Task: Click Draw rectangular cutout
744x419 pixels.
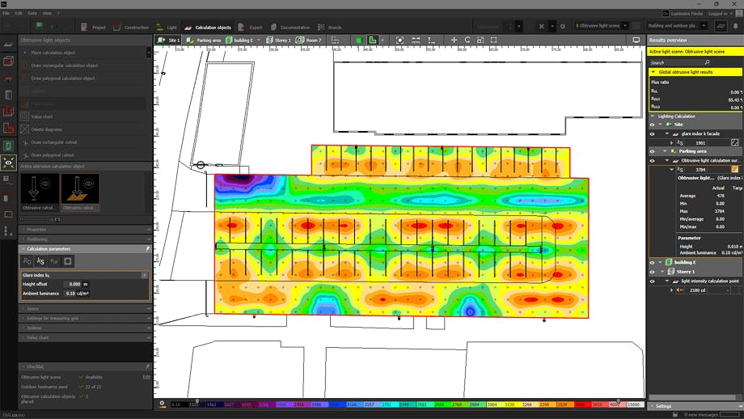Action: click(x=53, y=142)
